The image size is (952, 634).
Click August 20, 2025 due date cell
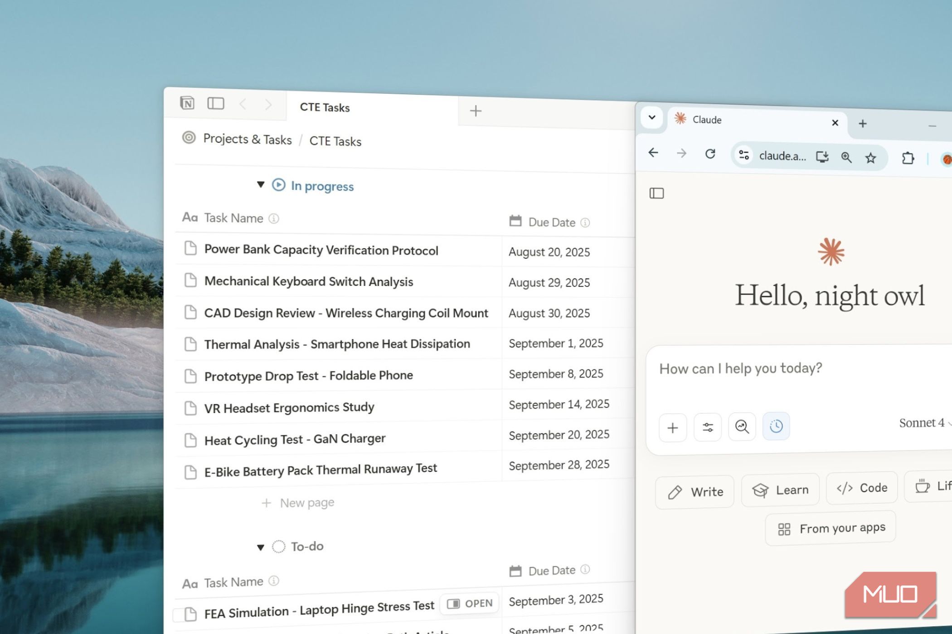[x=549, y=252]
